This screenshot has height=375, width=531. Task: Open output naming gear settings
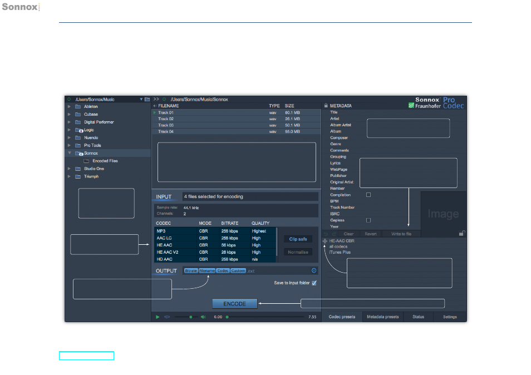tap(314, 270)
